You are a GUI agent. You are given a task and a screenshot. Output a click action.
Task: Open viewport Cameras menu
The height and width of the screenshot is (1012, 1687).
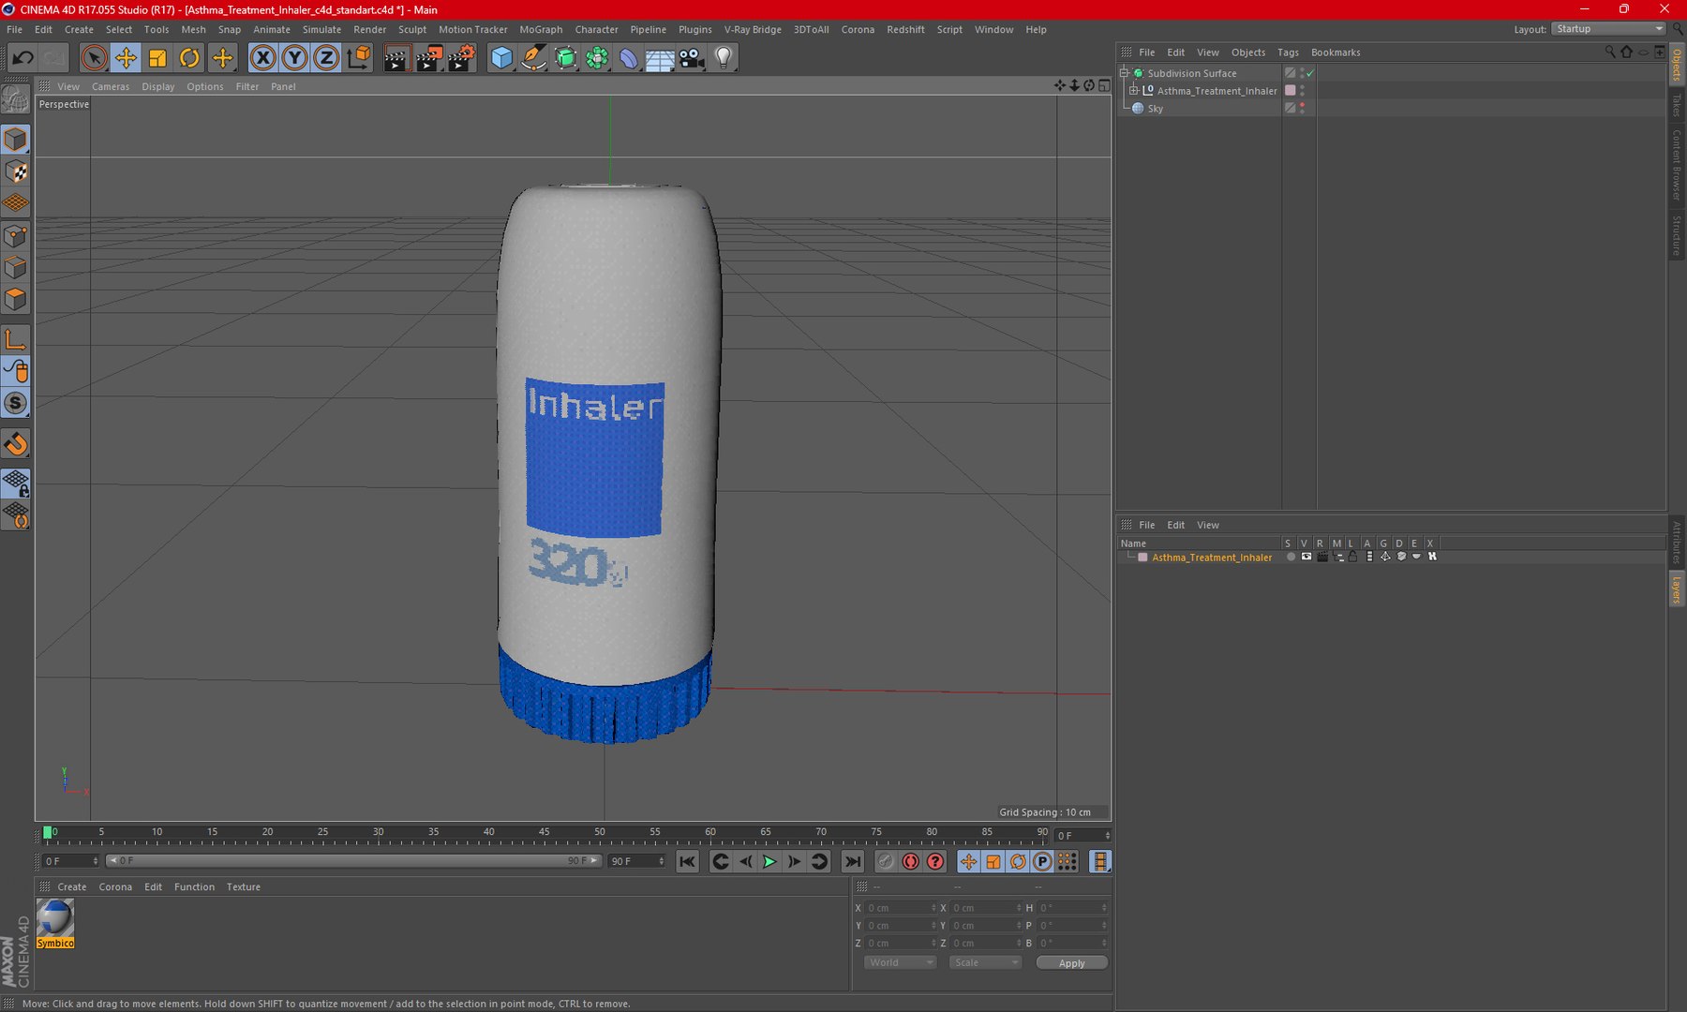111,86
